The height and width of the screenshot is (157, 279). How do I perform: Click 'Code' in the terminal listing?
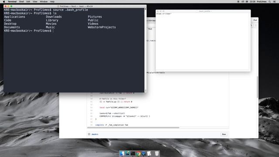(8, 20)
